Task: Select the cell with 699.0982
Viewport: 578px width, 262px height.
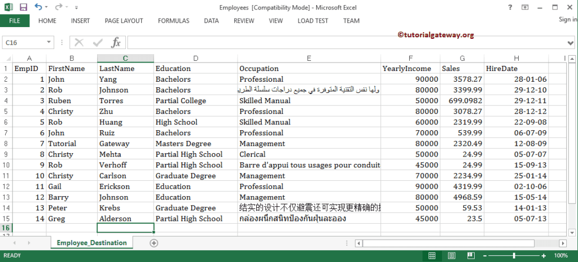Action: (462, 100)
